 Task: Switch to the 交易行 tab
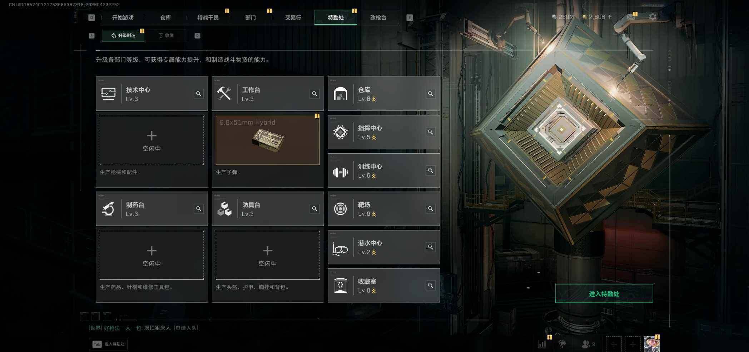pyautogui.click(x=293, y=18)
